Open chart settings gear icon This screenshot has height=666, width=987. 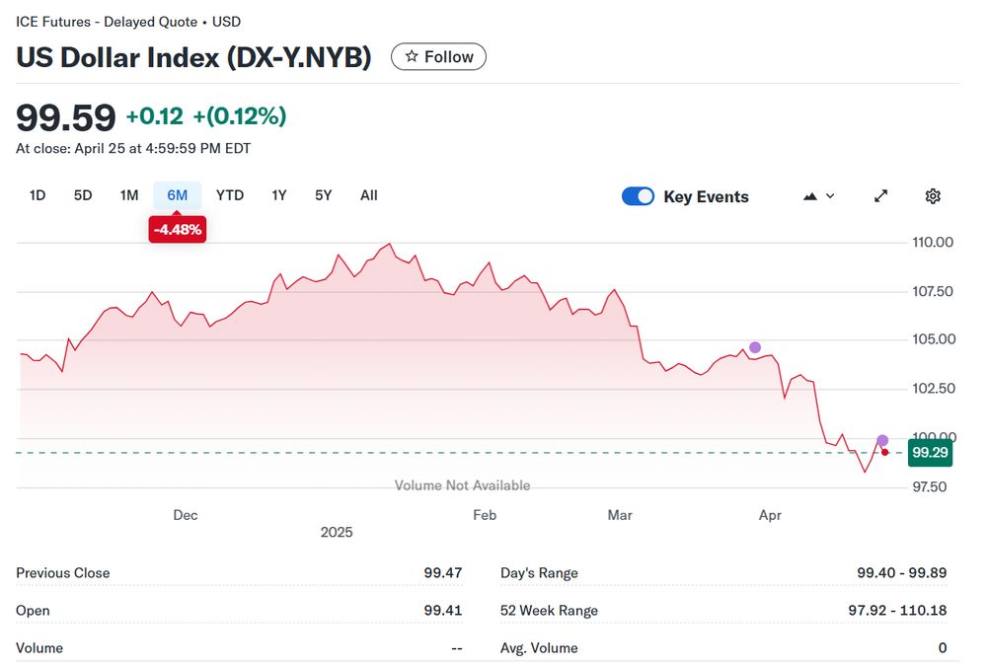(933, 196)
